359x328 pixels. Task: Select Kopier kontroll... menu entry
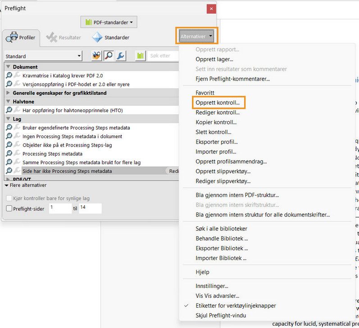point(216,122)
